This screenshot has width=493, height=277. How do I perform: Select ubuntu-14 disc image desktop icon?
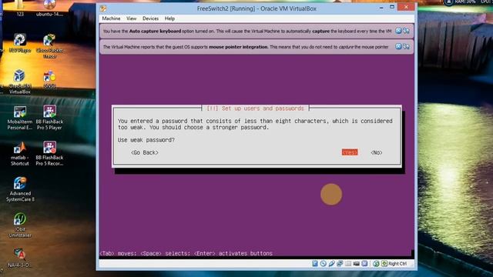point(49,8)
